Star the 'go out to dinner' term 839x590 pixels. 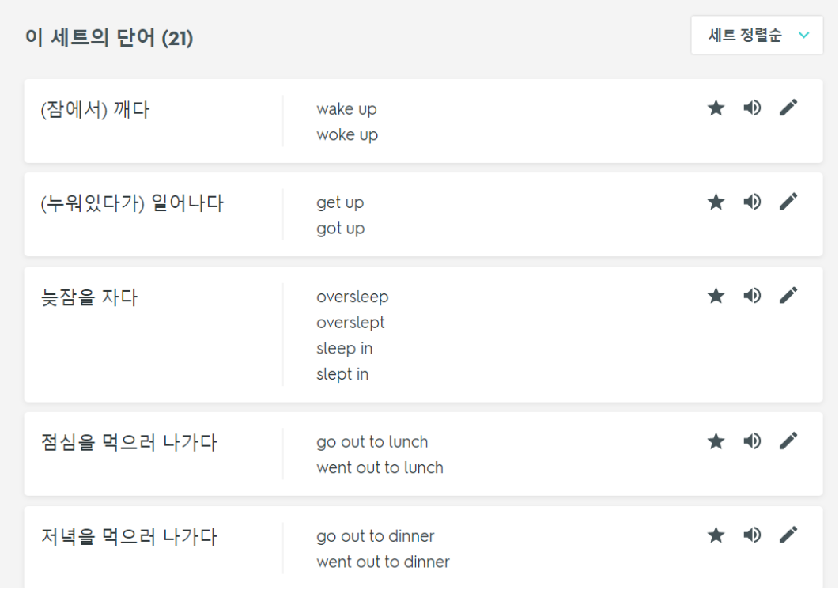(716, 535)
